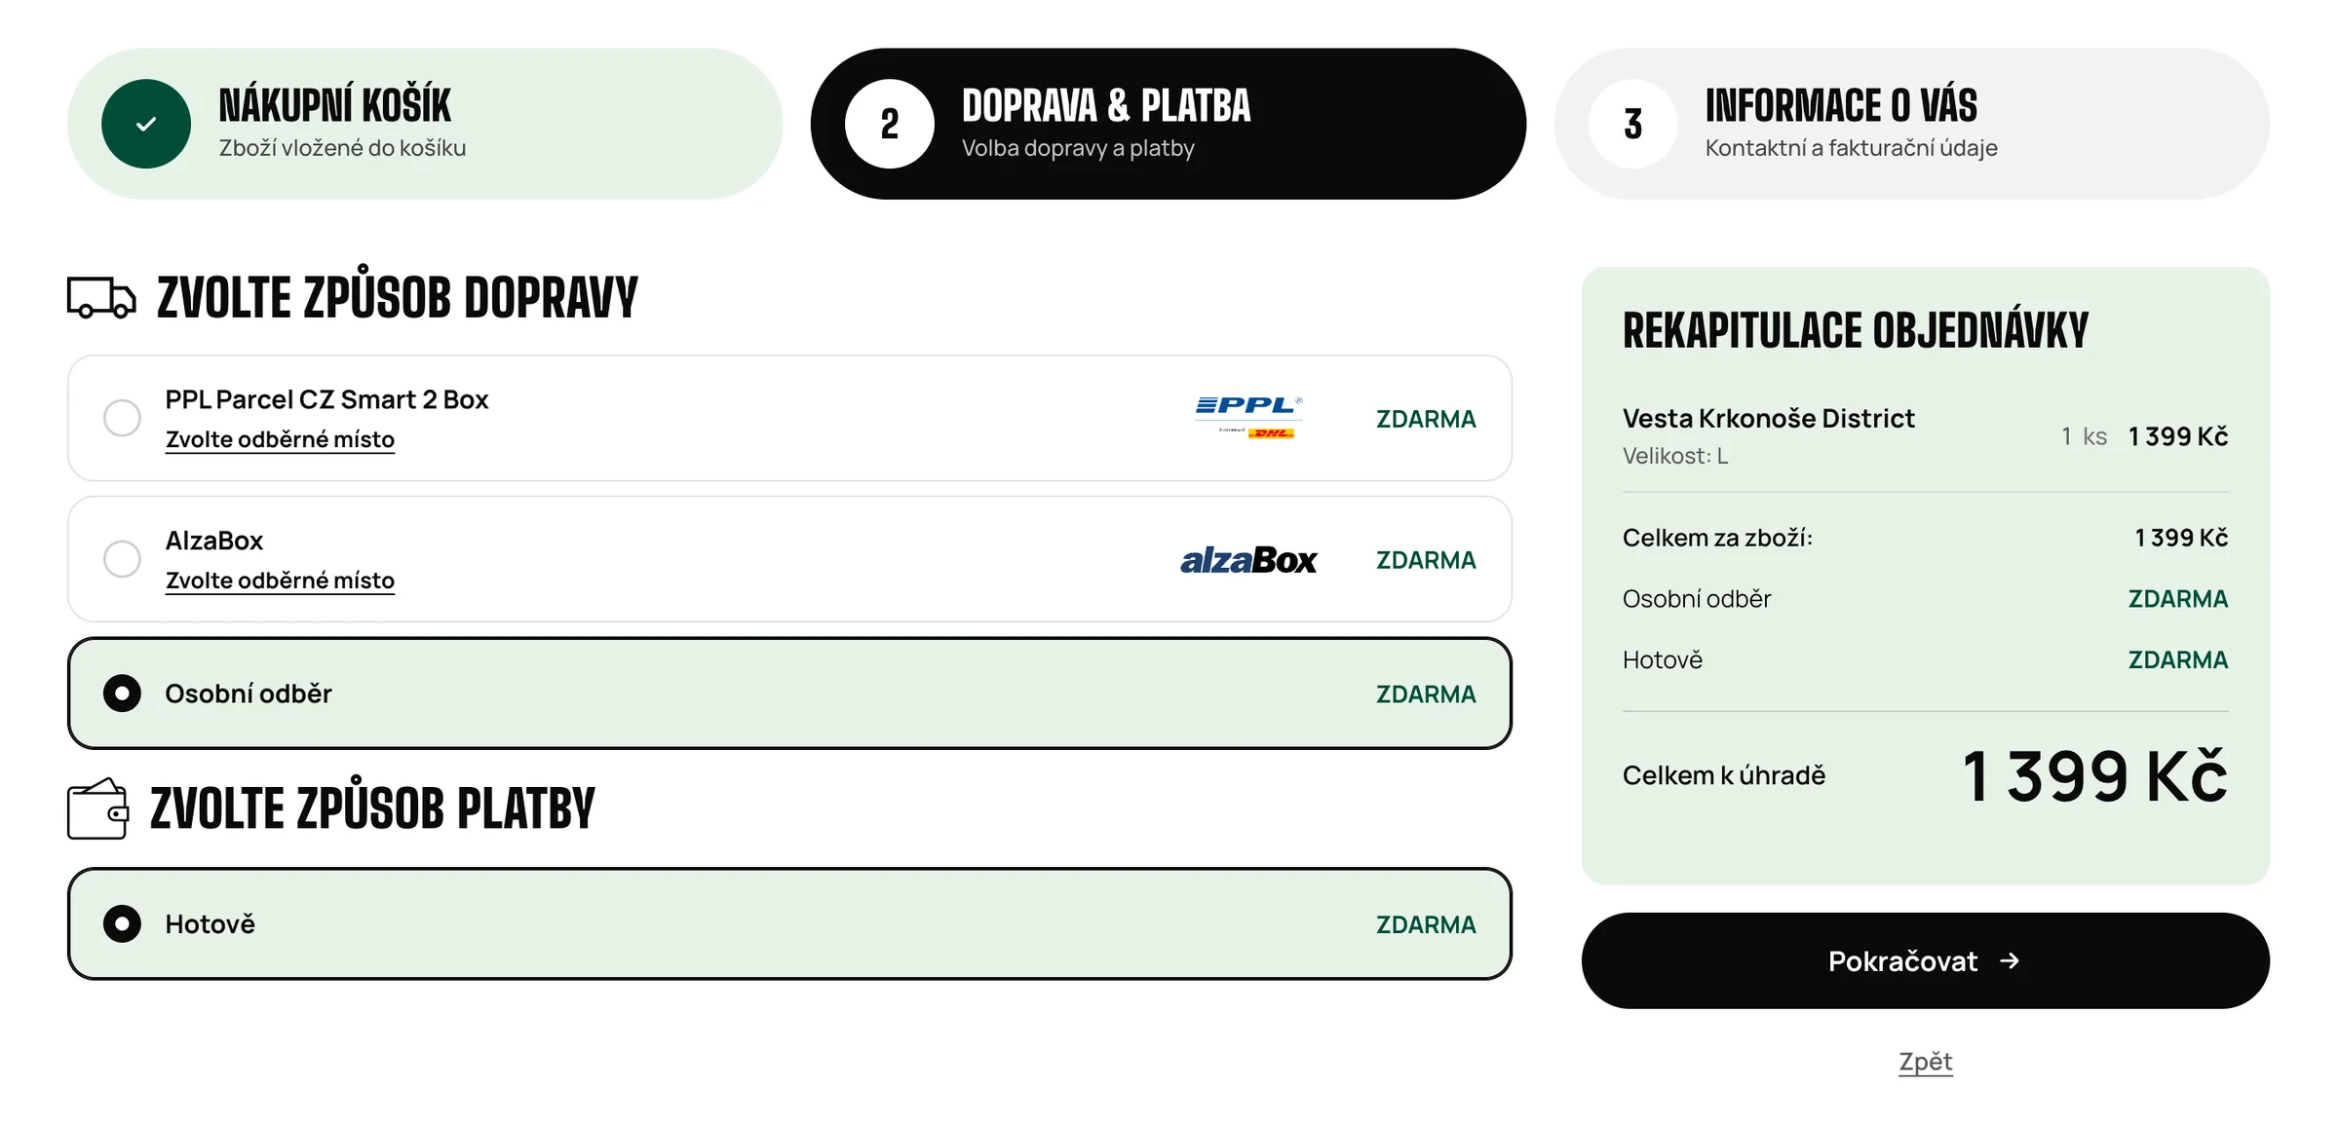Viewport: 2339px width, 1125px height.
Task: Click the PPL DHL carrier logo
Action: click(1248, 418)
